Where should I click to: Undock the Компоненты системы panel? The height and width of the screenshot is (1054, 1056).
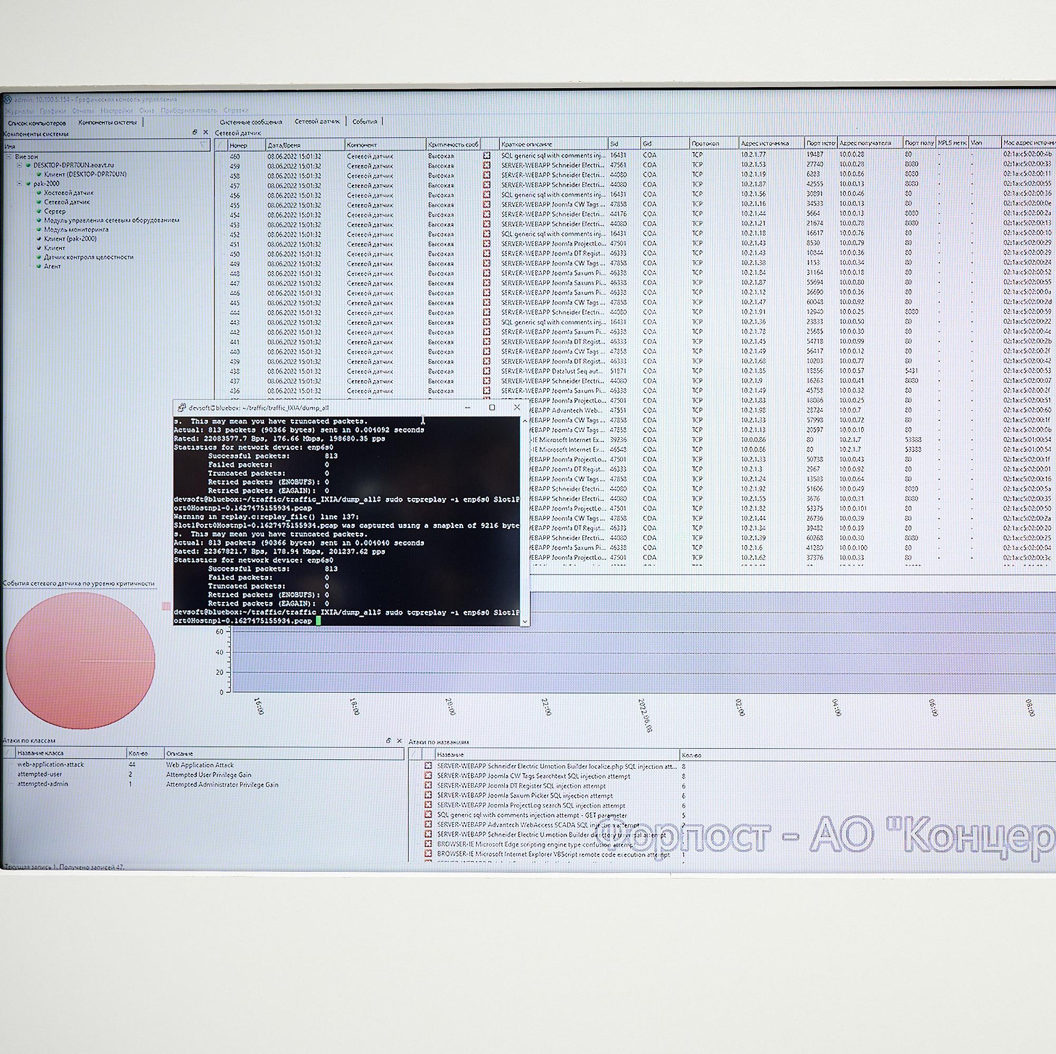[195, 133]
